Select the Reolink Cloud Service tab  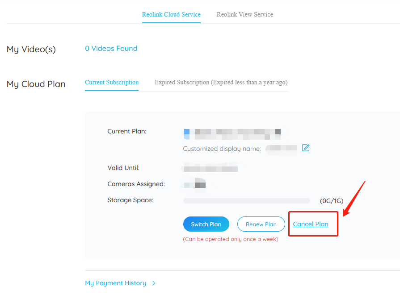pyautogui.click(x=171, y=15)
